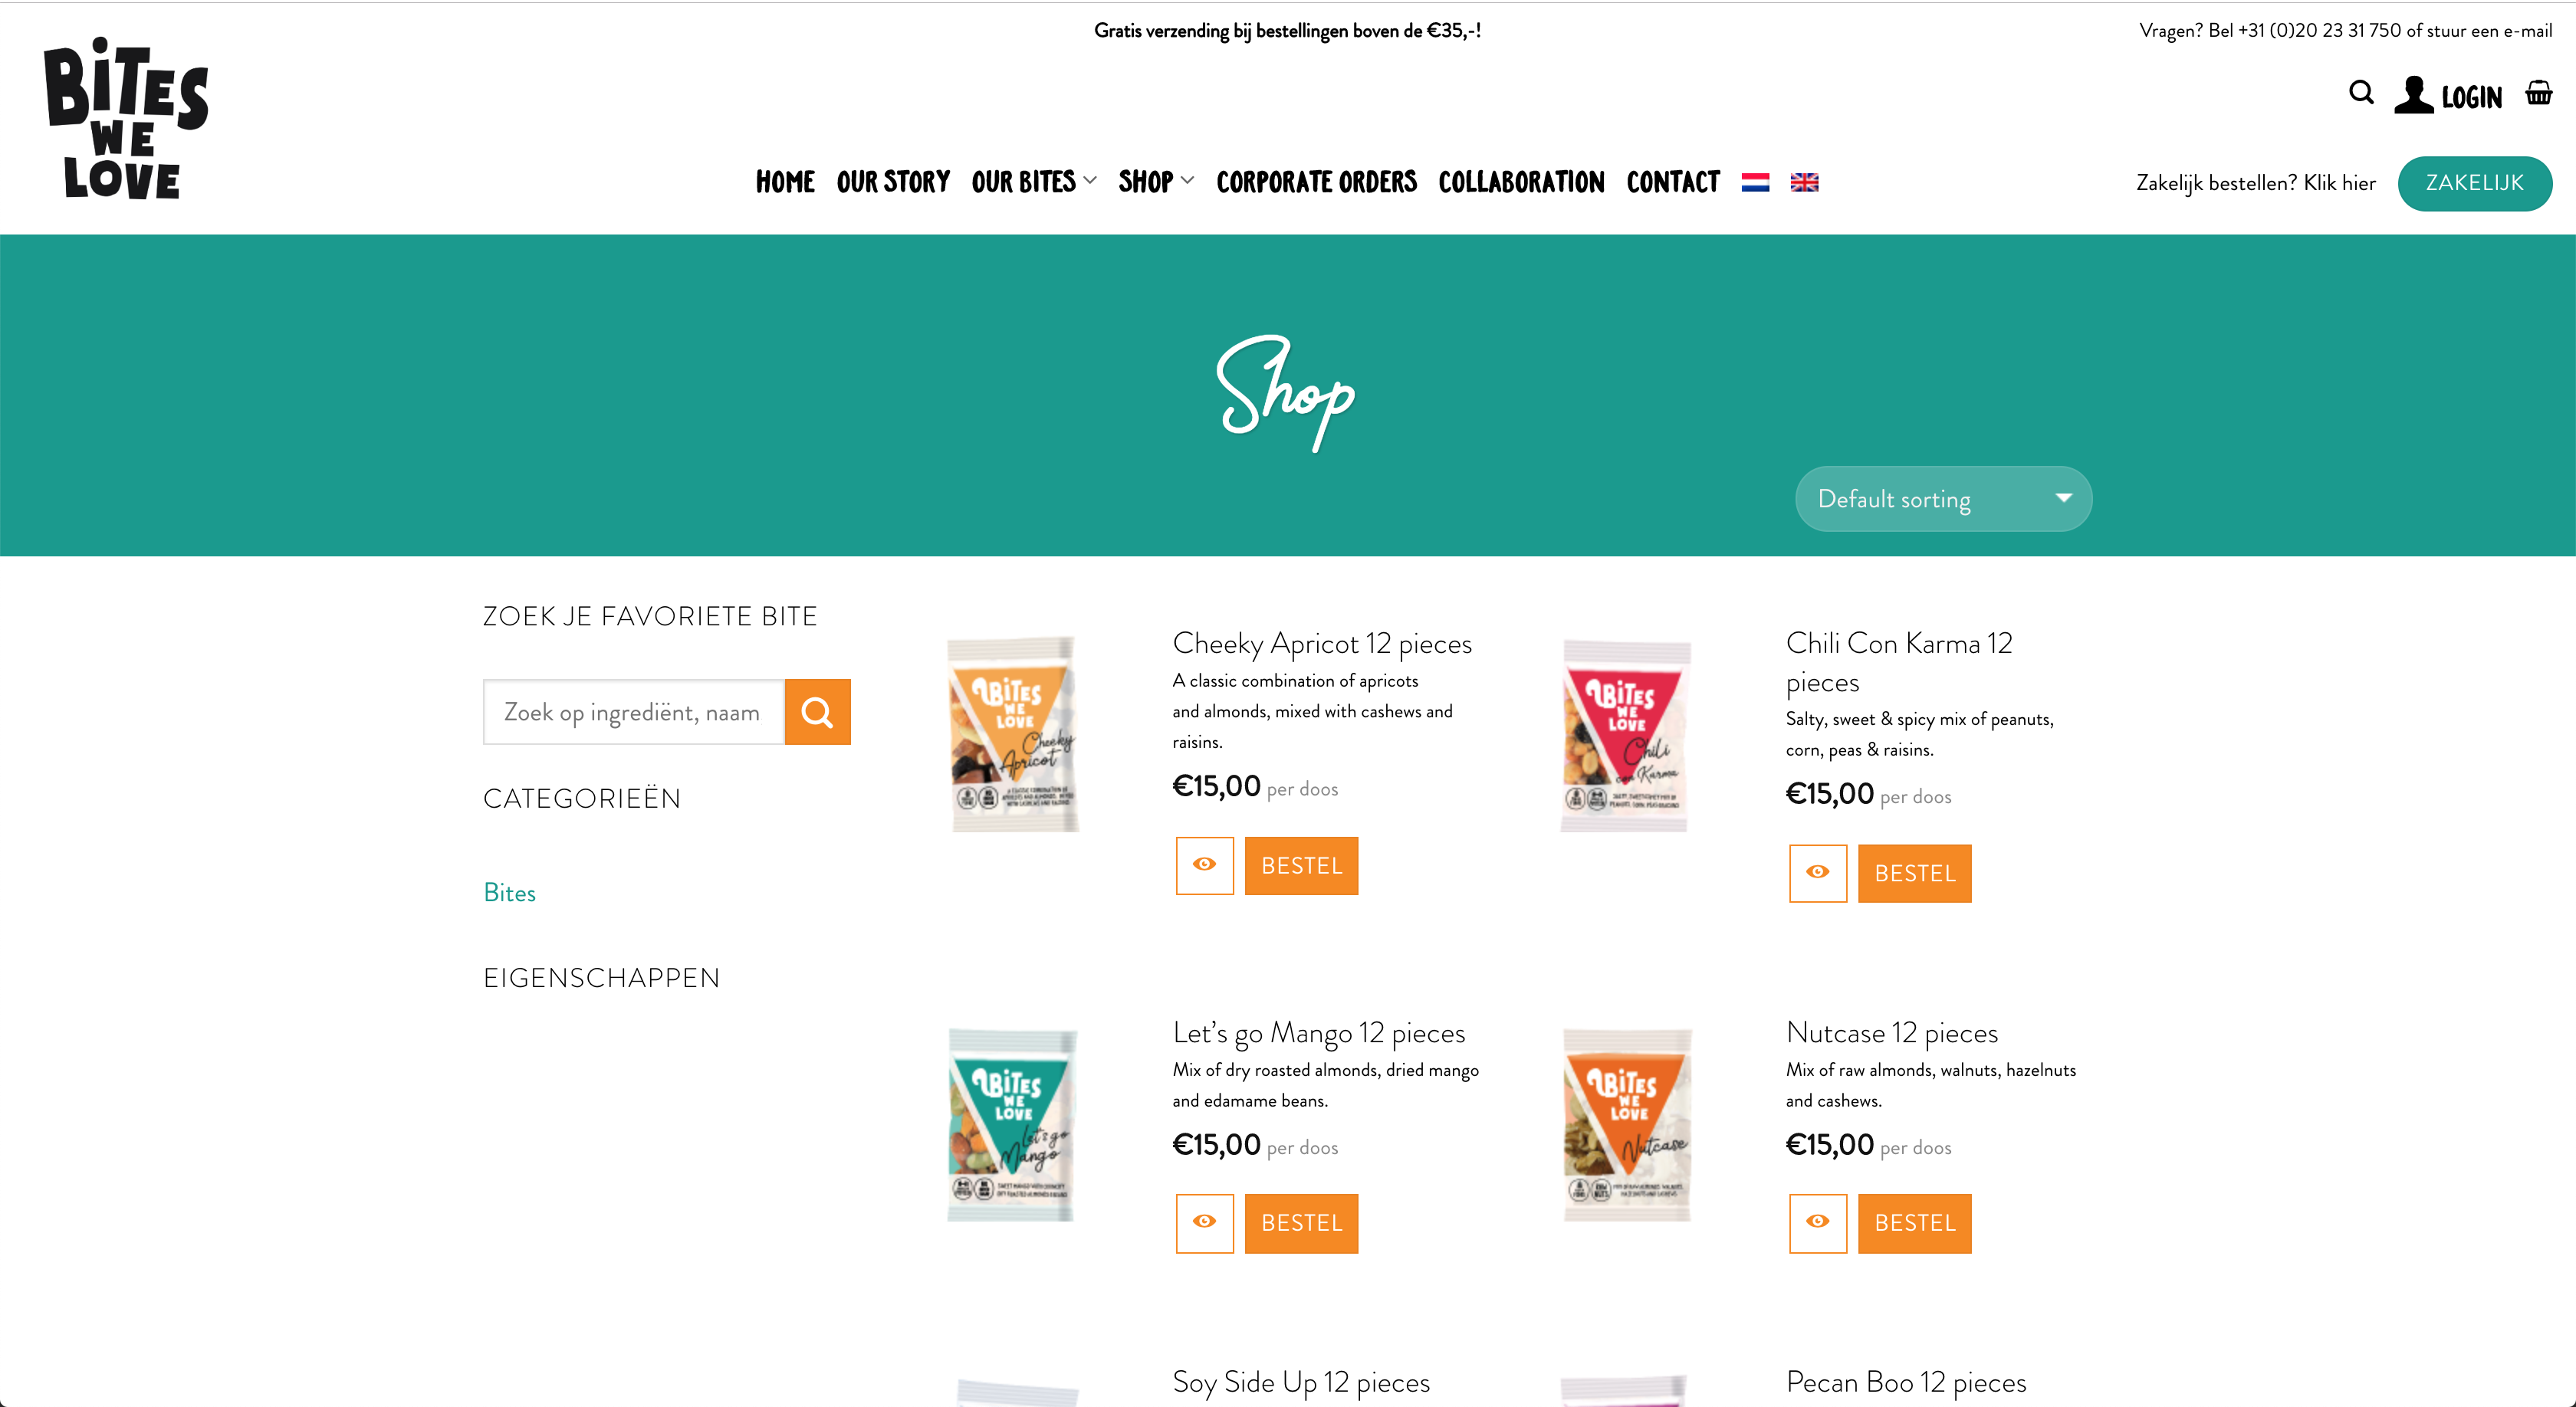This screenshot has height=1407, width=2576.
Task: Order Cheeky Apricot via Bestel button
Action: (1301, 865)
